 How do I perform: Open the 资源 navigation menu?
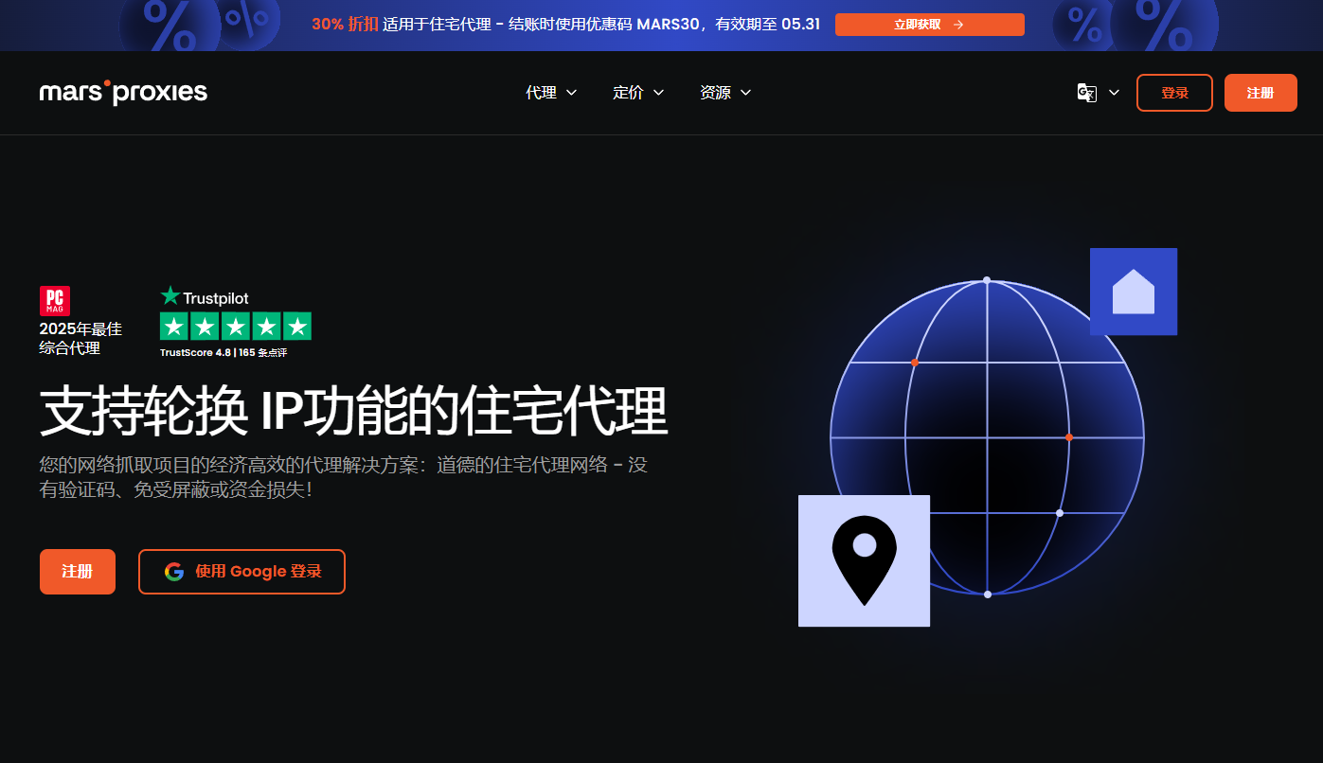tap(725, 93)
